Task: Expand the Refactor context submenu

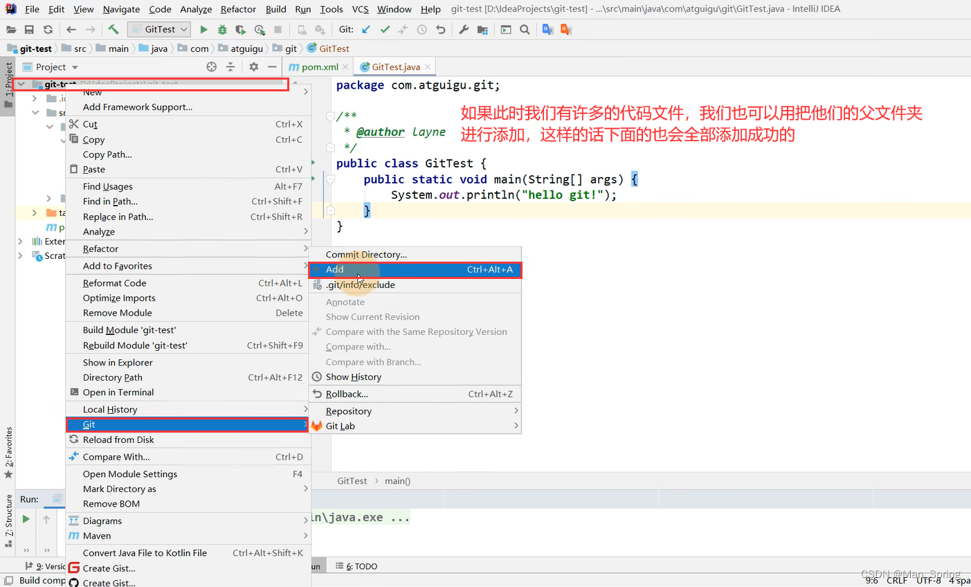Action: (188, 249)
